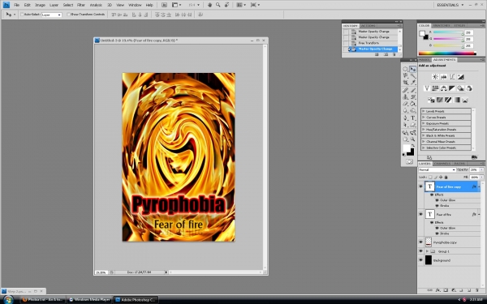487x304 pixels.
Task: Select the Eyedropper tool
Action: pyautogui.click(x=413, y=83)
